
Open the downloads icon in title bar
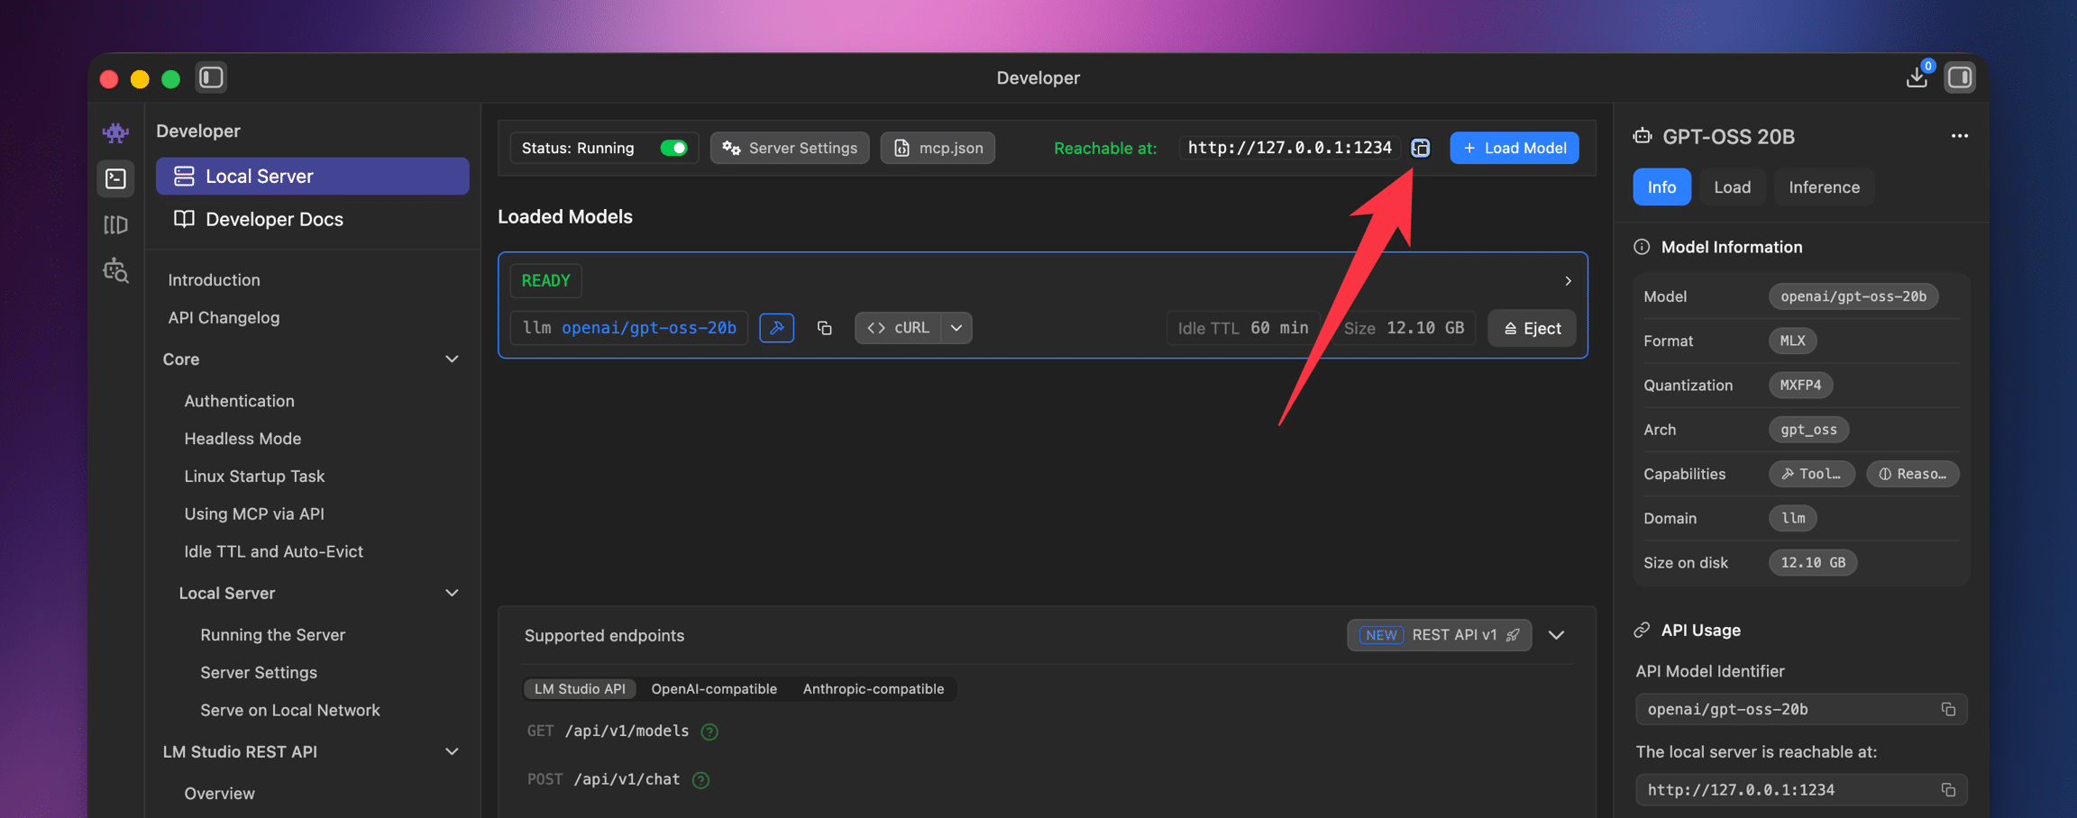click(x=1917, y=78)
